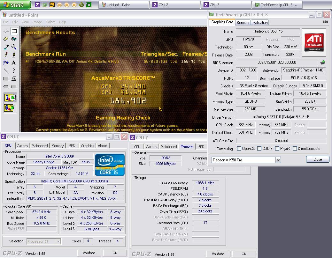332x258 pixels.
Task: Switch to the Validation tab in GPU-Z
Action: 260,22
